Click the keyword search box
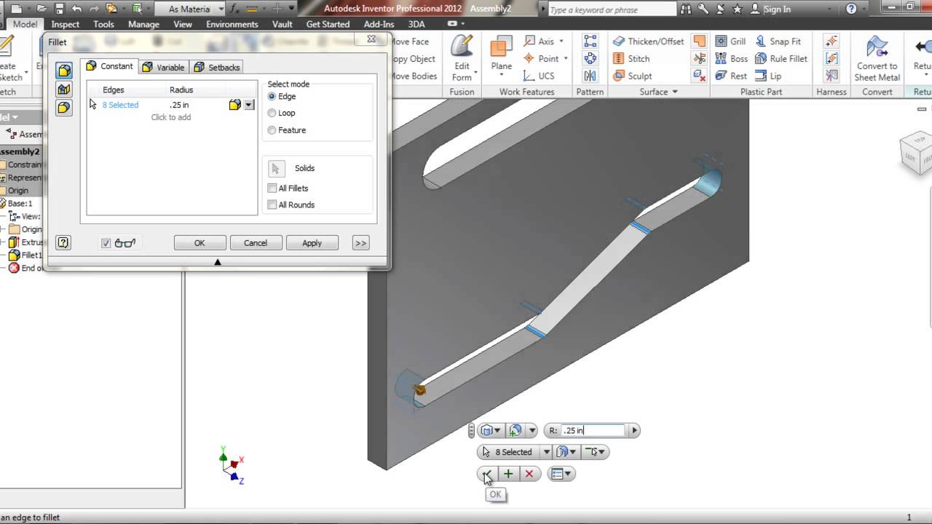 click(612, 9)
